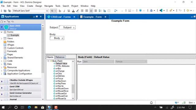Open the Navigate menu
This screenshot has height=110, width=196.
(x=49, y=6)
